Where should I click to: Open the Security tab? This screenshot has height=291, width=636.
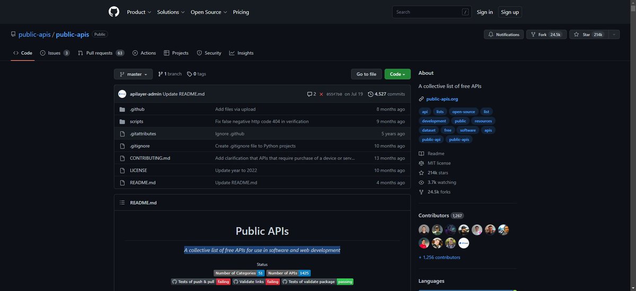(209, 53)
